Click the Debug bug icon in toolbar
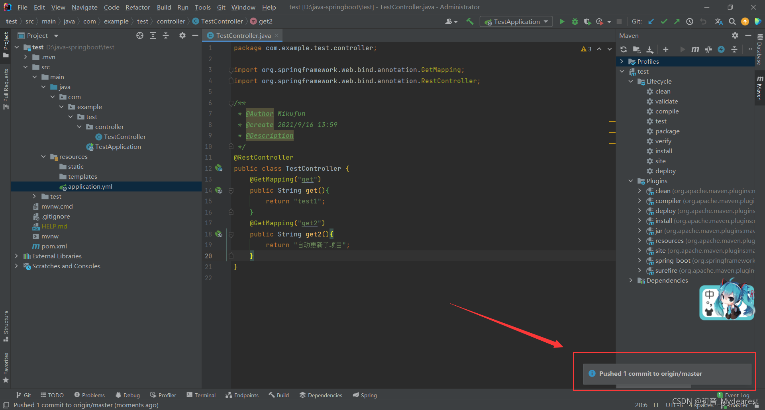Screen dimensions: 765x410 (575, 21)
